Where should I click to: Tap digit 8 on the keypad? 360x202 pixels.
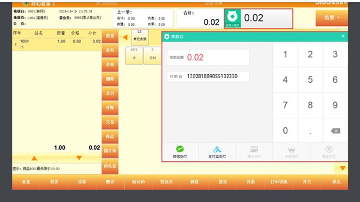click(x=310, y=105)
